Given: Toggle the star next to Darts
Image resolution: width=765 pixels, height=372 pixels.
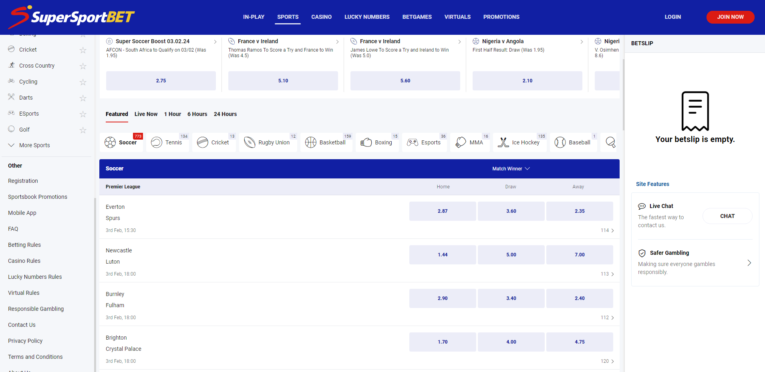Looking at the screenshot, I should click(x=83, y=98).
